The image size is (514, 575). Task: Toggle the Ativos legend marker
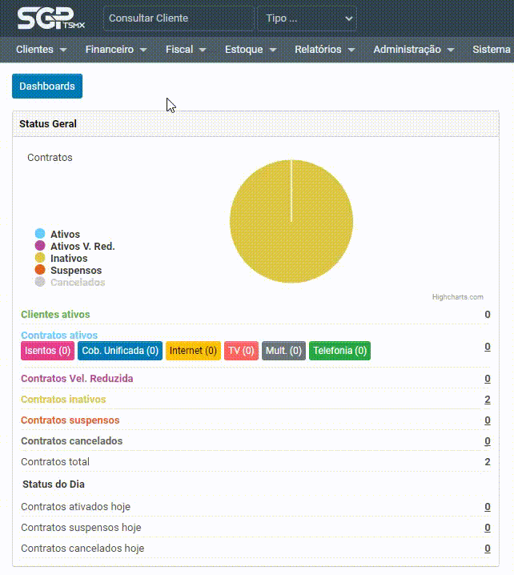coord(40,234)
